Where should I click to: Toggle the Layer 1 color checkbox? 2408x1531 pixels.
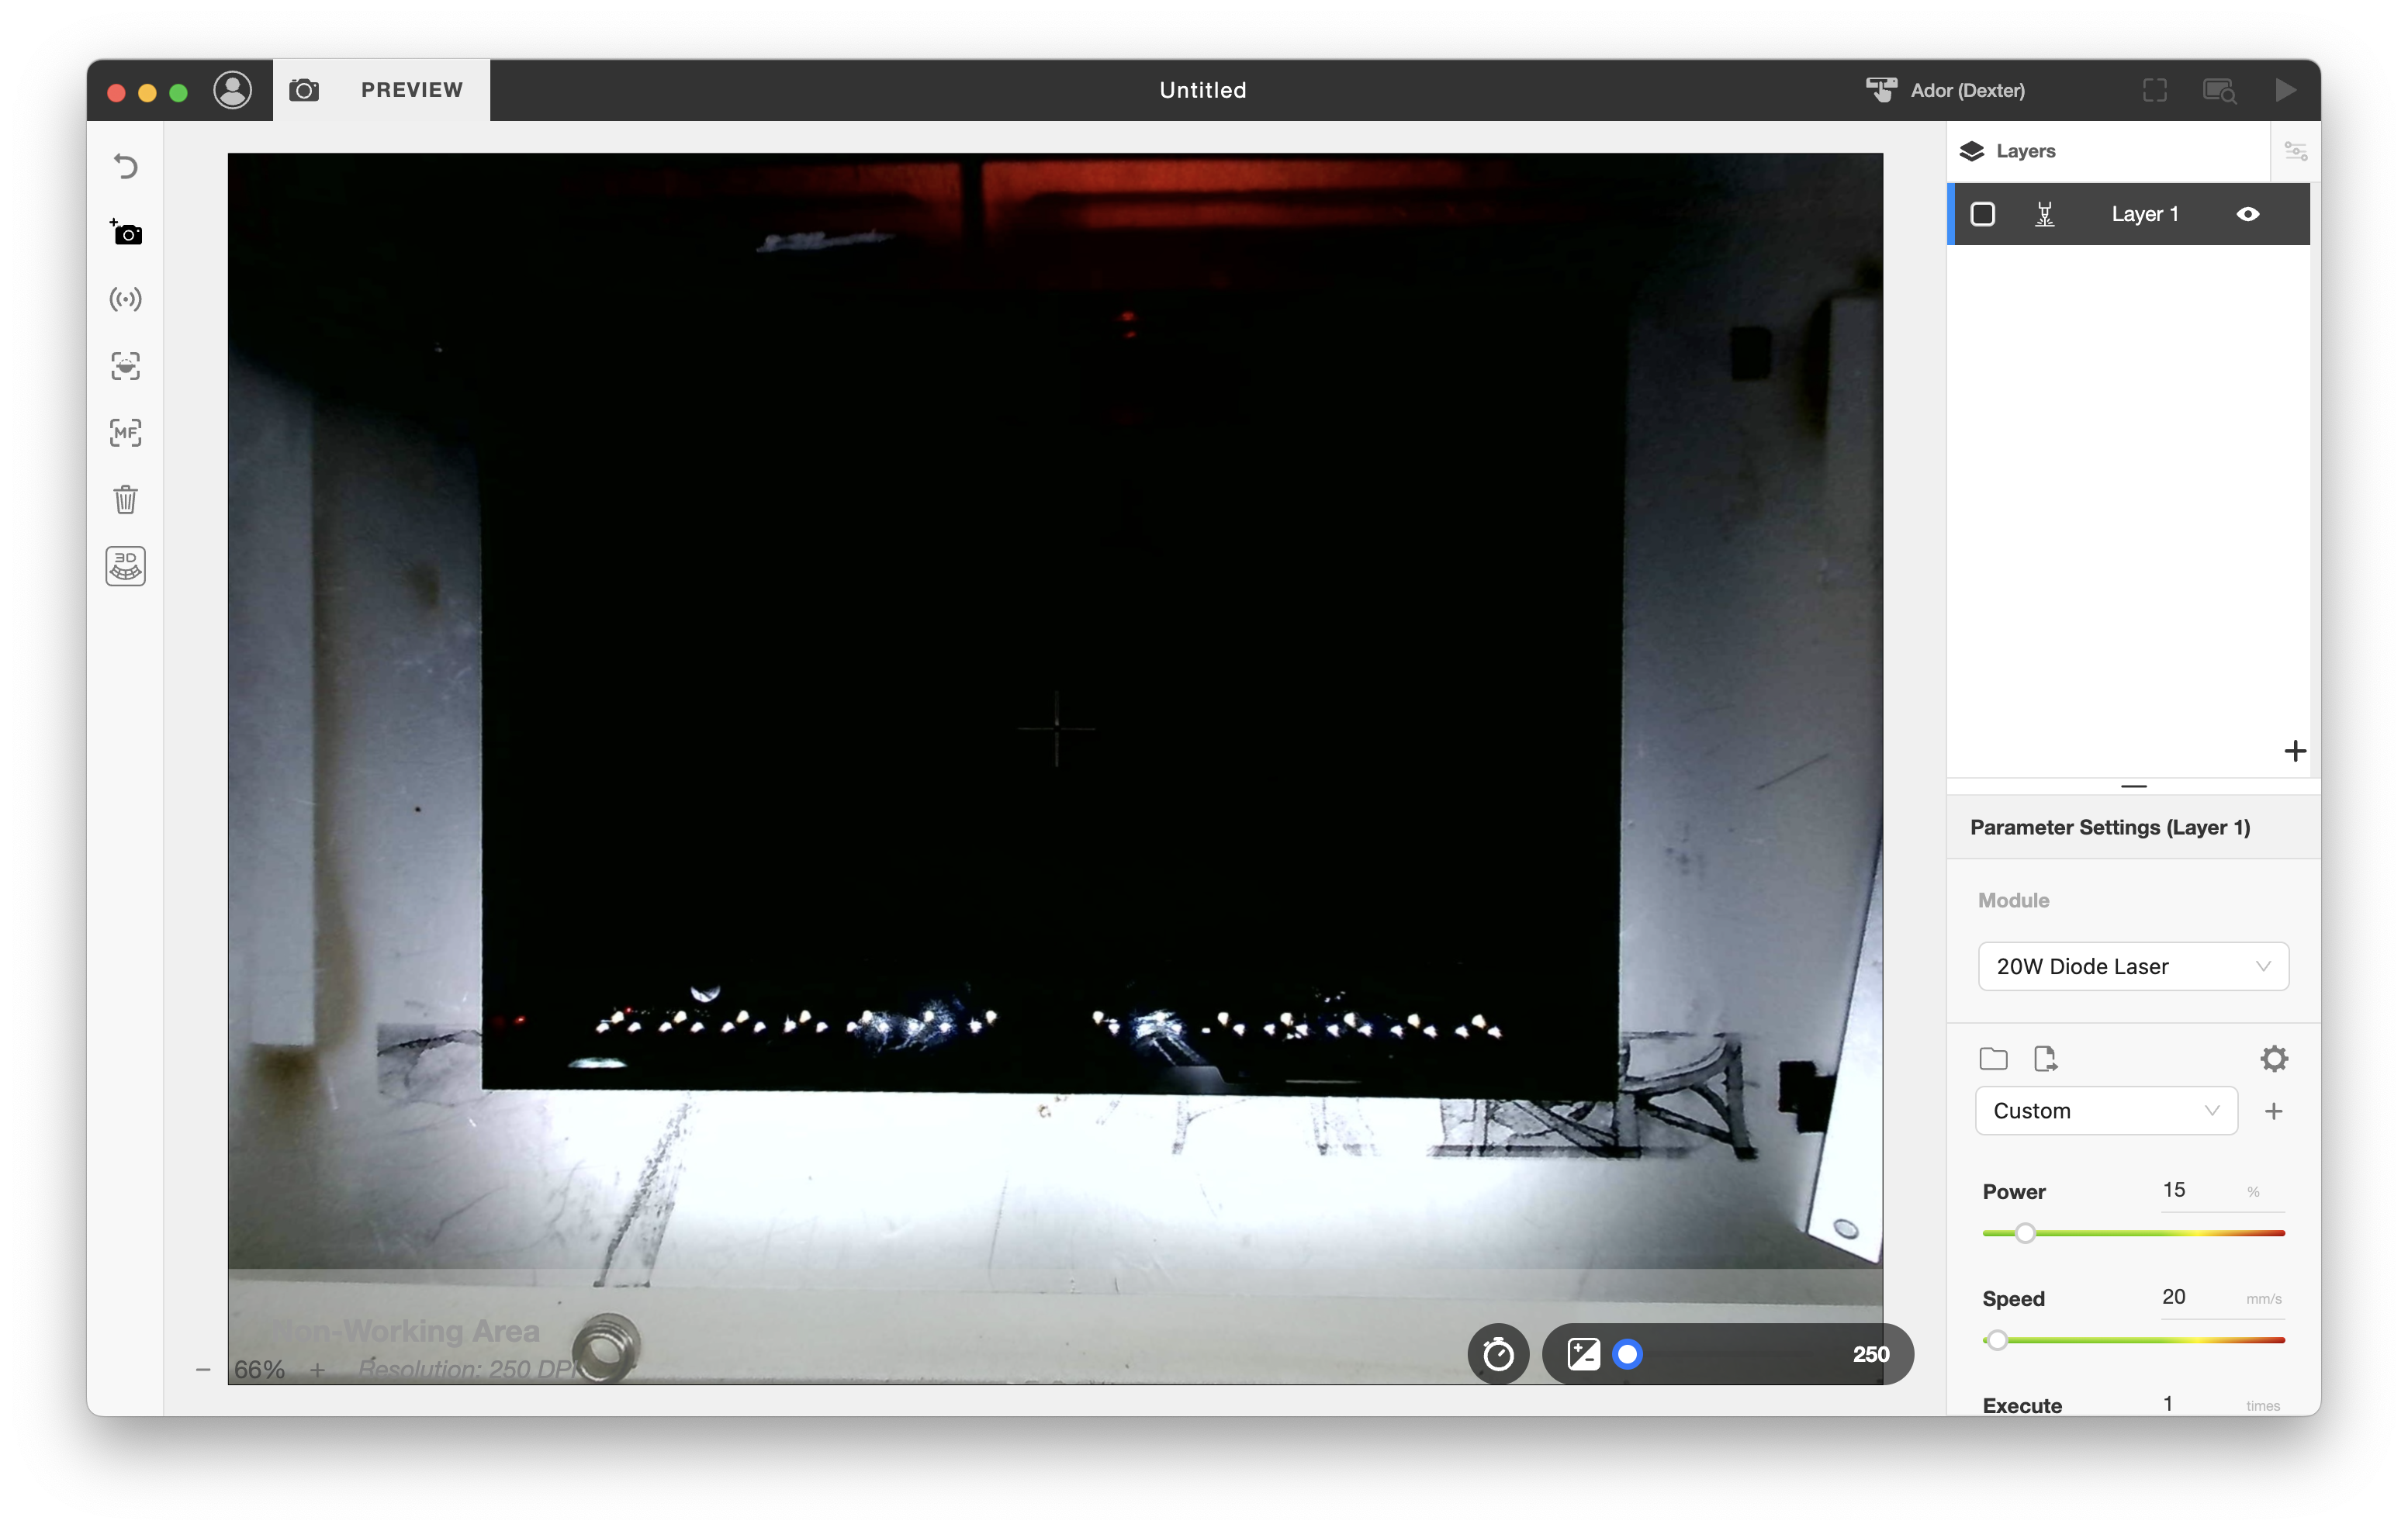(x=1983, y=214)
